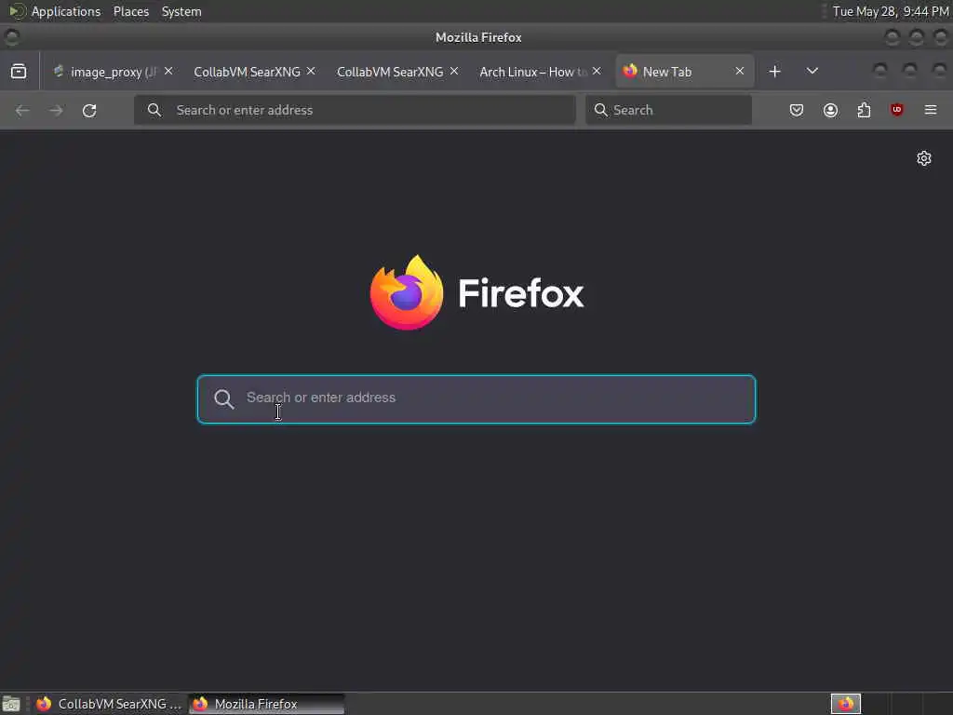Open the System menu

[x=181, y=11]
